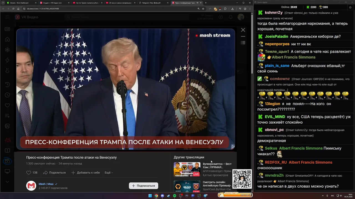Switch to the Telegram: View @abuwtf tab
Screen dimensions: 355x199
pyautogui.click(x=153, y=3)
